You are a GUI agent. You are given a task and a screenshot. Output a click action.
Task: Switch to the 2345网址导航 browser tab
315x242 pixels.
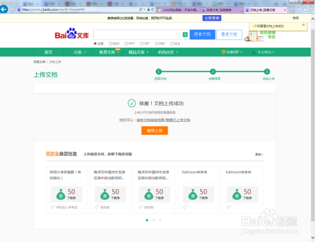pos(178,10)
